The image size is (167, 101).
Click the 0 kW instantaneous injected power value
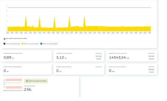point(6,71)
